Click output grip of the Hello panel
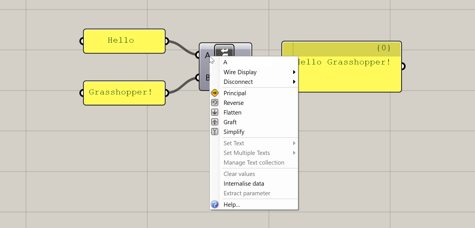The width and height of the screenshot is (475, 228). click(167, 41)
